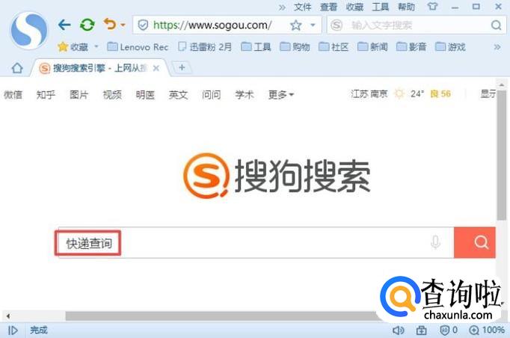Screen dimensions: 510x338
Task: Refresh the page with green icon
Action: (87, 25)
